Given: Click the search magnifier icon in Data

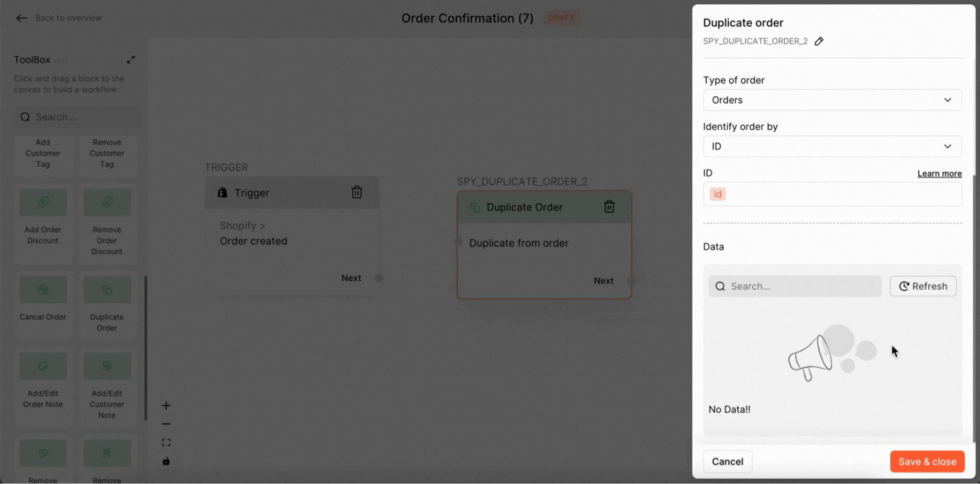Looking at the screenshot, I should (720, 286).
